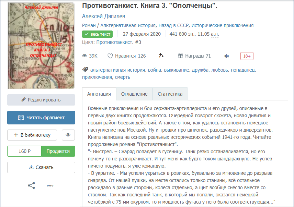Viewport: 294px width, 207px height.
Task: Click the speaker audio icon
Action: (227, 56)
